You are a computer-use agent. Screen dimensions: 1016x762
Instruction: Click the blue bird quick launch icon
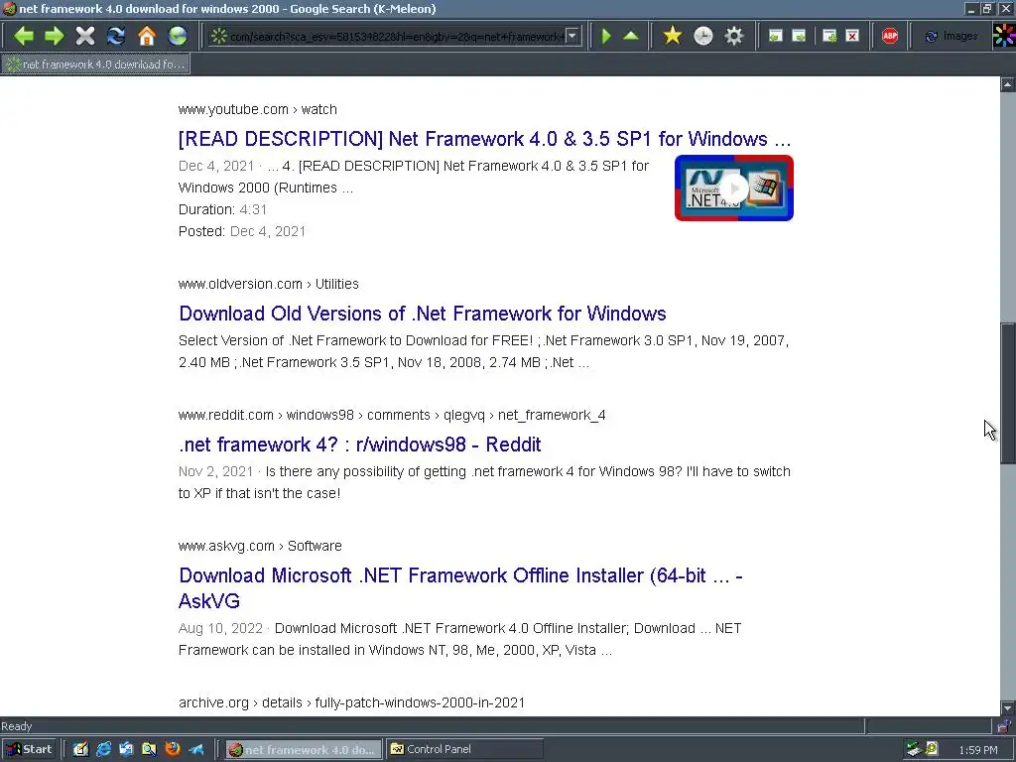[195, 749]
